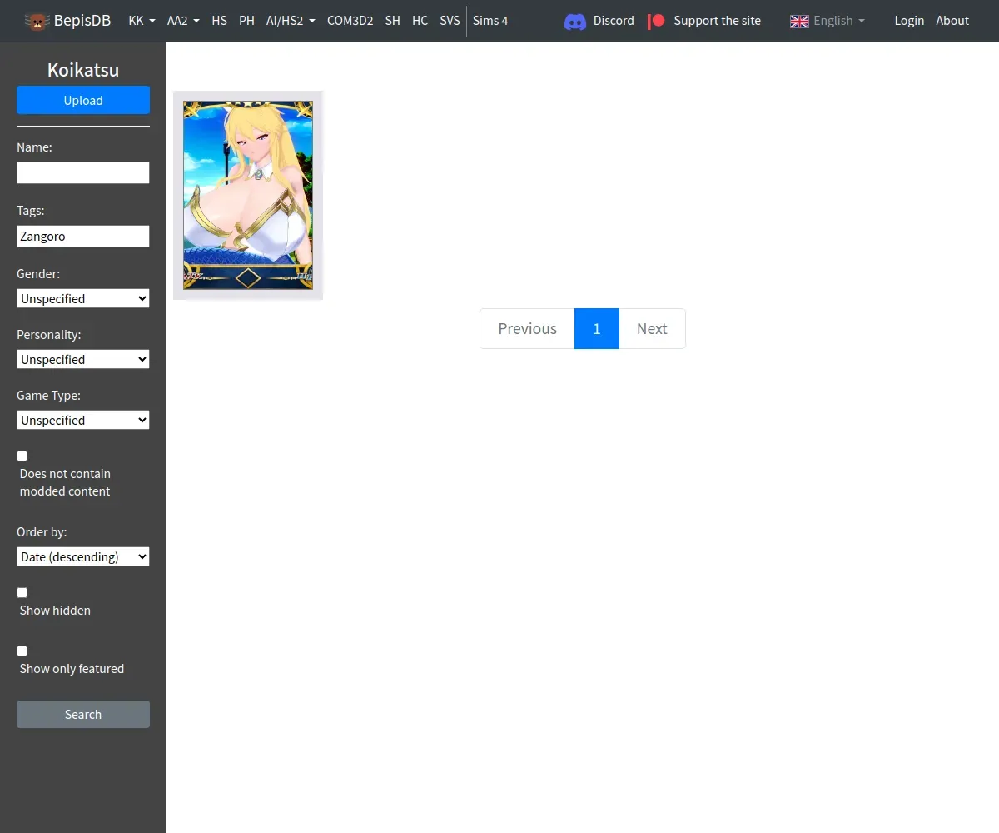Click the Support the site link
The image size is (999, 833).
click(x=717, y=21)
